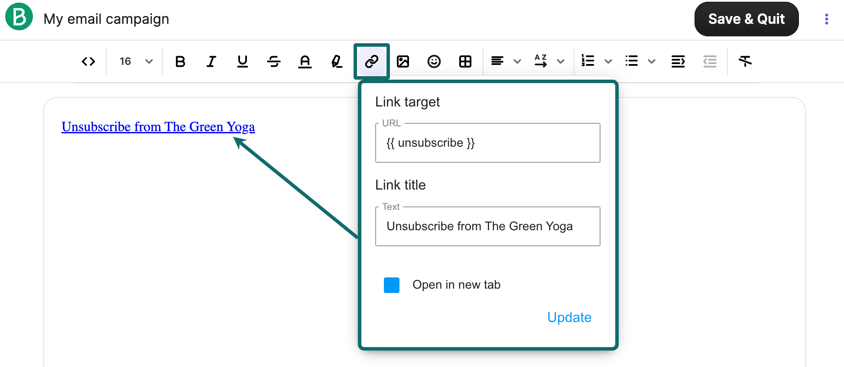This screenshot has width=844, height=367.
Task: Underline the selected text
Action: click(x=243, y=61)
